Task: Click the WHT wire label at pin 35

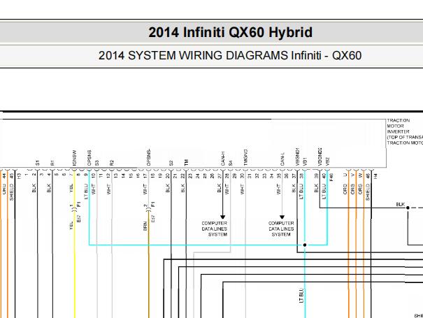Action: click(279, 189)
